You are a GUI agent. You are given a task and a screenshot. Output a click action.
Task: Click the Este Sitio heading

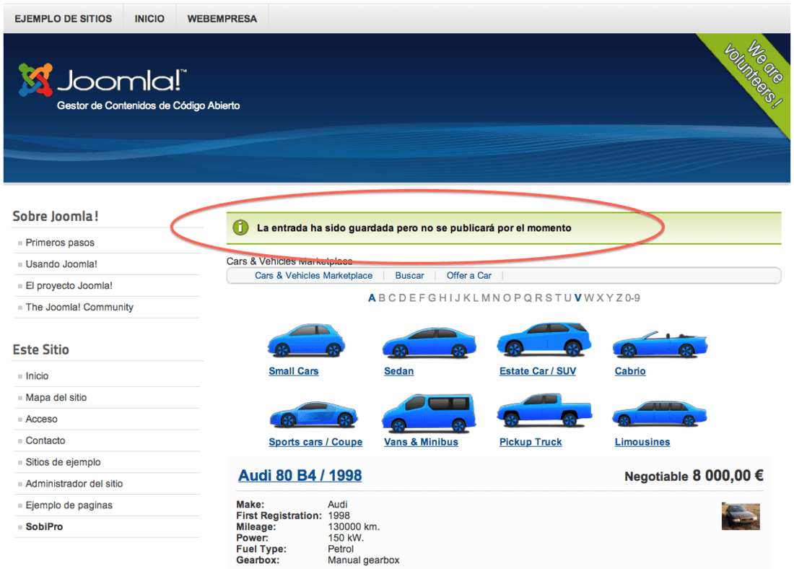[40, 349]
